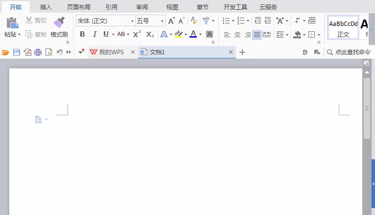Screen dimensions: 375x215
Task: Click the paragraph layout icon beside page margin
Action: (38, 120)
